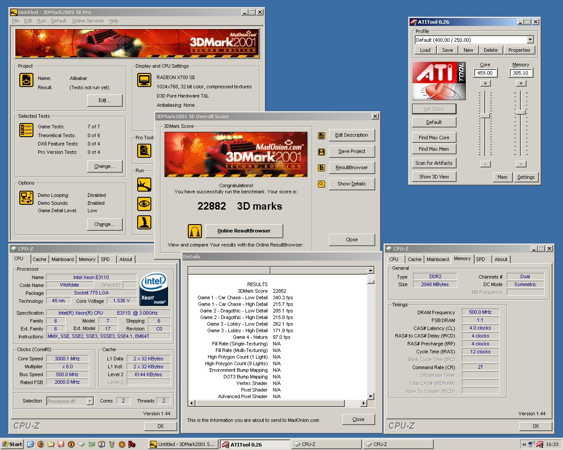Click the ATI Tool logo image
Image resolution: width=563 pixels, height=450 pixels.
point(439,81)
